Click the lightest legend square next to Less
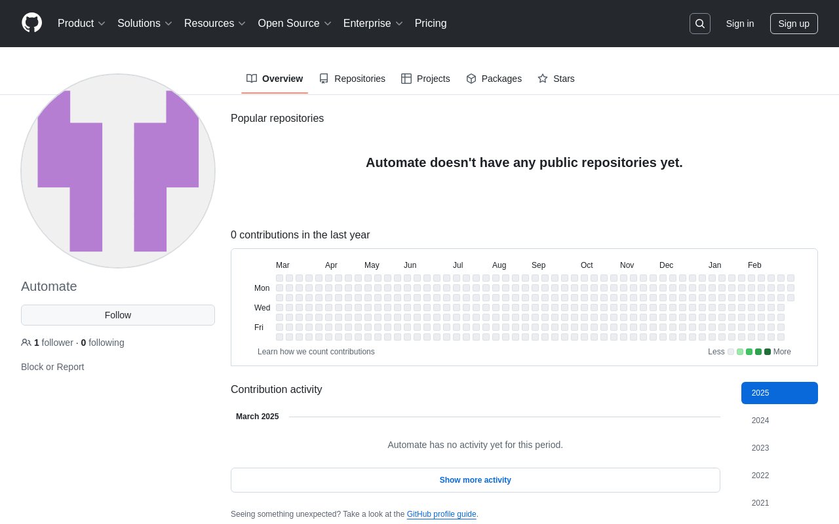839x524 pixels. (x=731, y=352)
